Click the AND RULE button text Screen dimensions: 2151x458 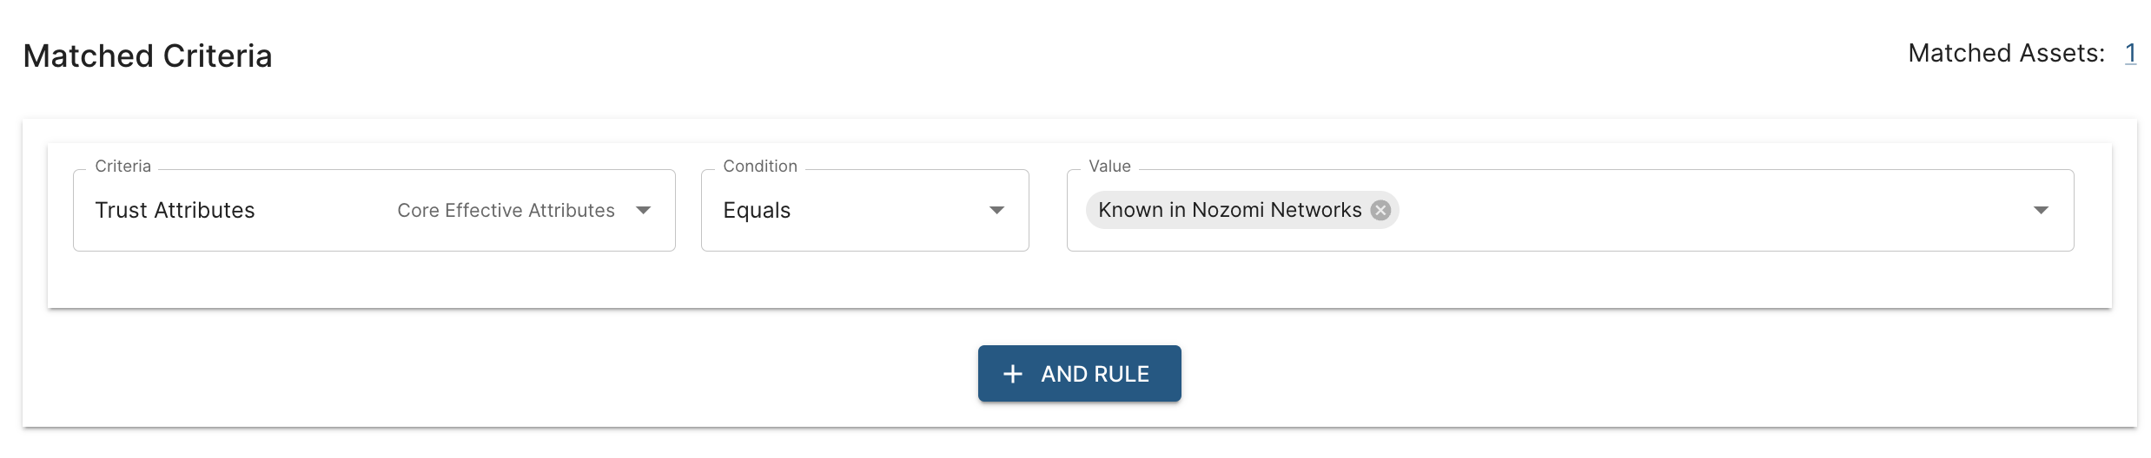(x=1095, y=374)
